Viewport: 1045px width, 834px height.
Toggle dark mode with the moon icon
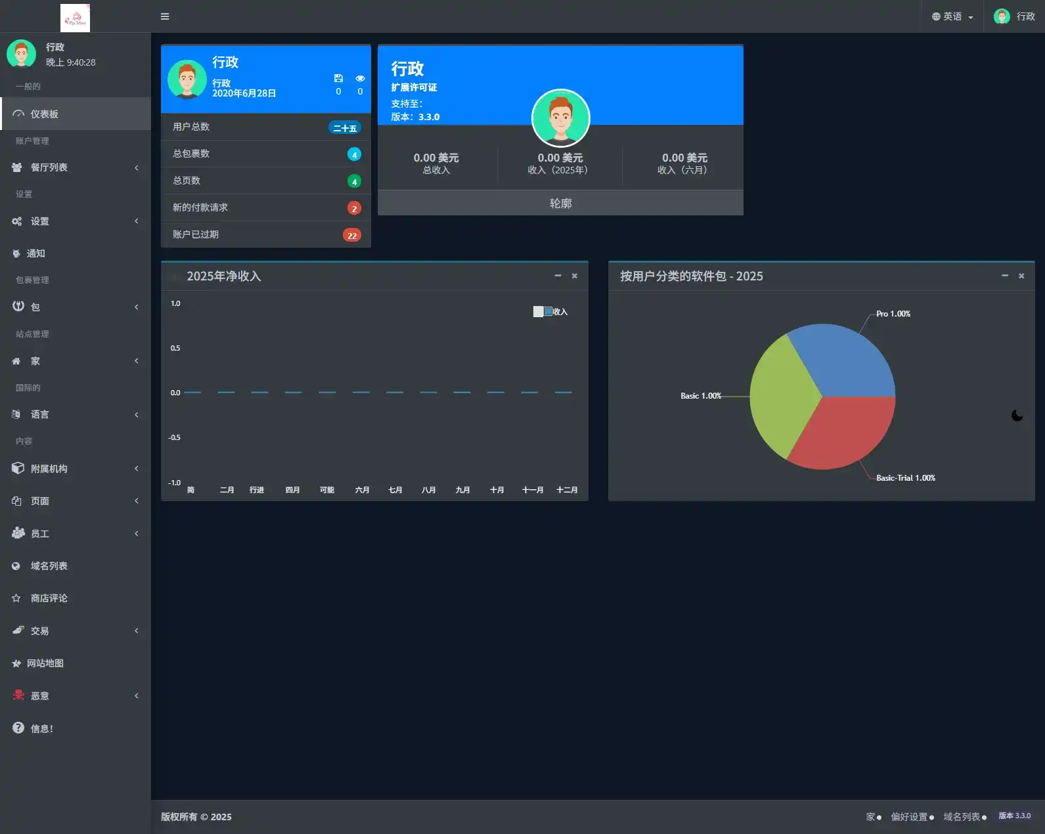[x=1017, y=415]
